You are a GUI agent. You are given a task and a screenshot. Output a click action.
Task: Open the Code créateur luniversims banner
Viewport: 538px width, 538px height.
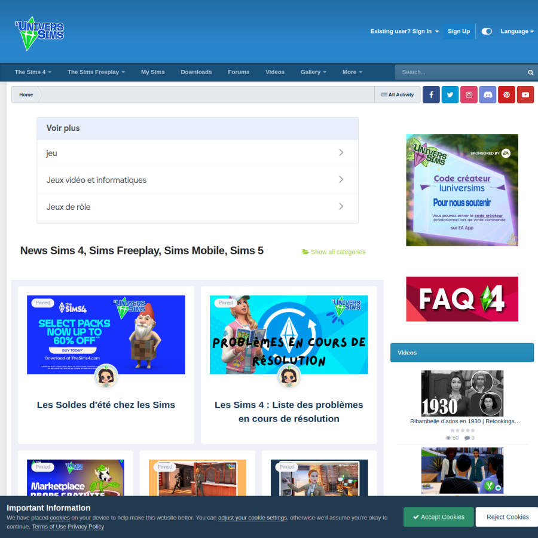[x=462, y=190]
